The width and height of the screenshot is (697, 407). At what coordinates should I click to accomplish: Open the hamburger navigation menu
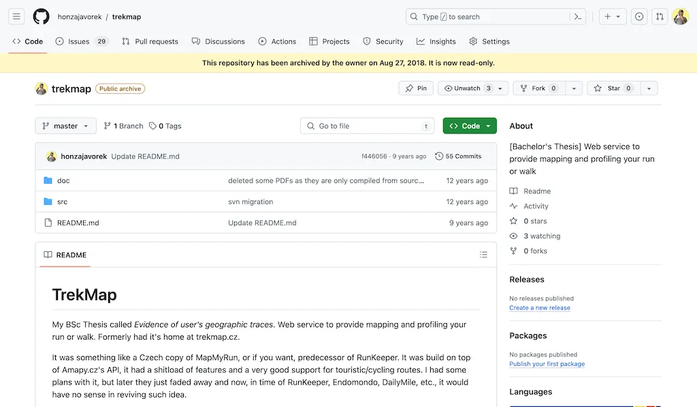pos(16,16)
